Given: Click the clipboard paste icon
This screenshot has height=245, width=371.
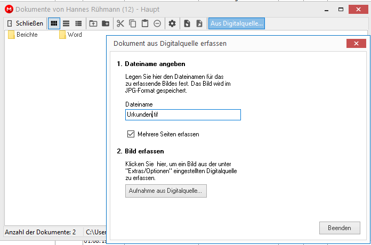Looking at the screenshot, I should pos(145,23).
